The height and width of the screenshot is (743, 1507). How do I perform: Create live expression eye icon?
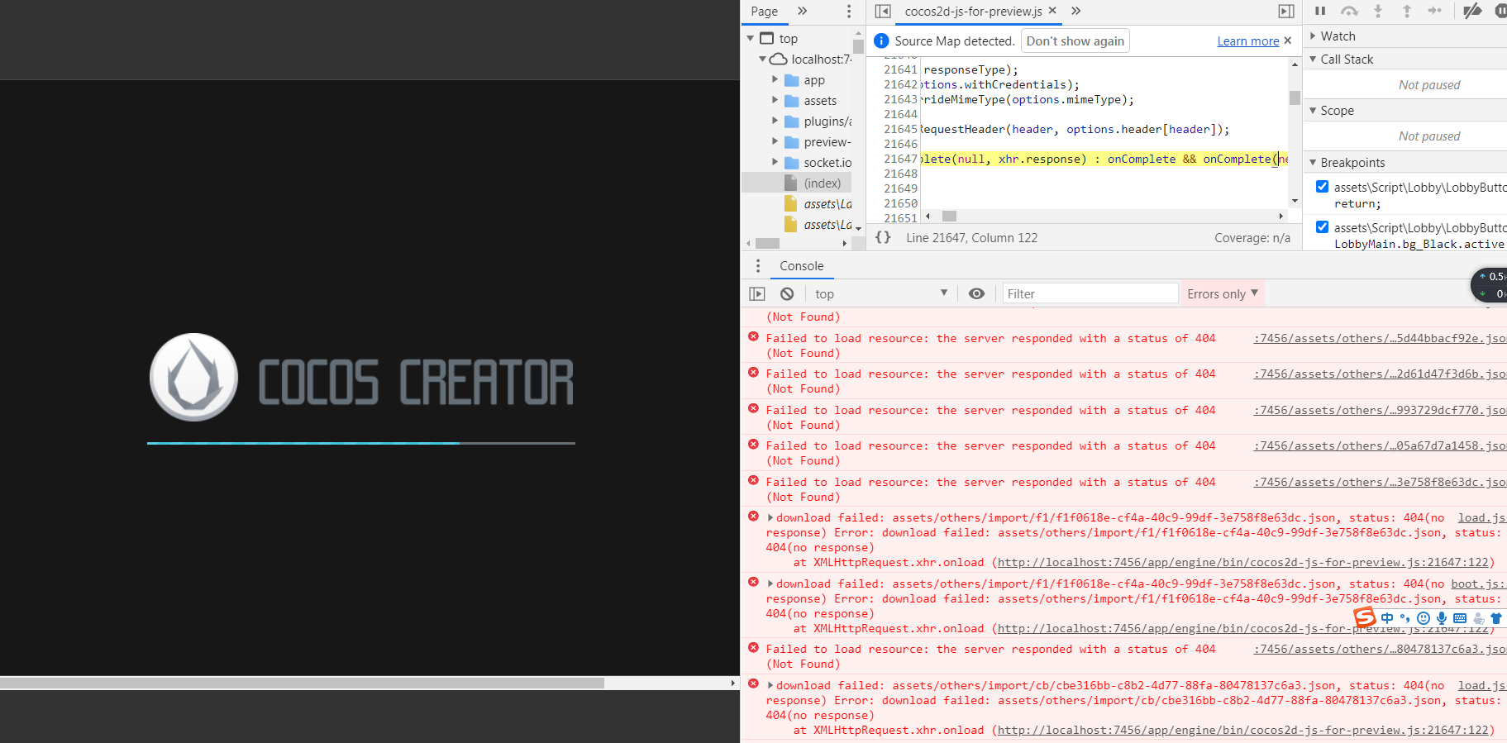976,293
